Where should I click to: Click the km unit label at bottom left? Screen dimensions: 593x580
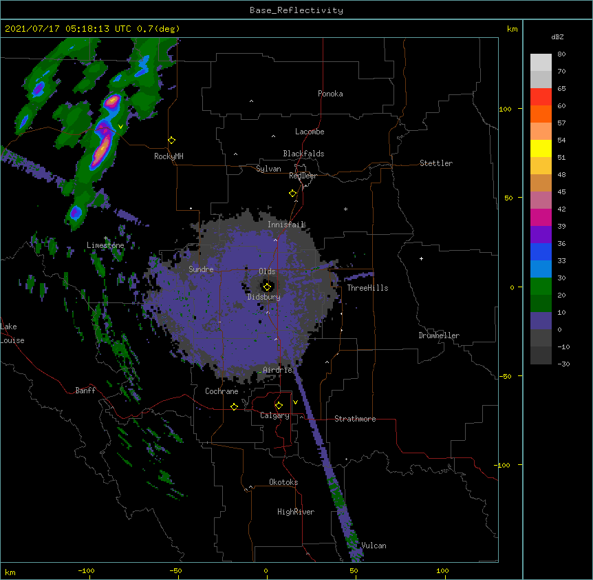click(10, 572)
